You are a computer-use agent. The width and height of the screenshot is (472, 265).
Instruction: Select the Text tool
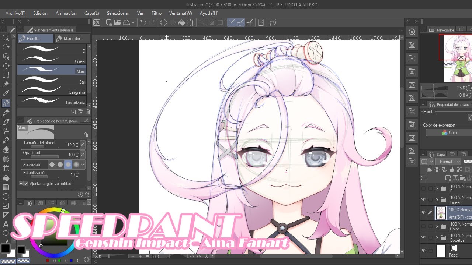tap(6, 224)
